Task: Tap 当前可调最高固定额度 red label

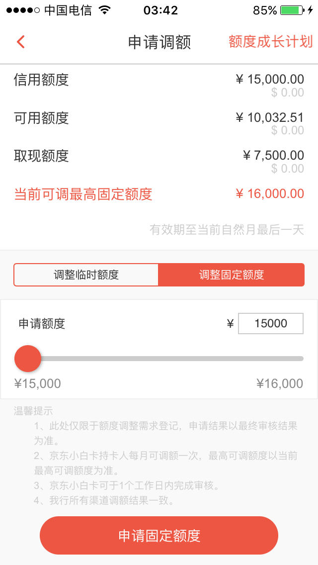Action: [83, 194]
